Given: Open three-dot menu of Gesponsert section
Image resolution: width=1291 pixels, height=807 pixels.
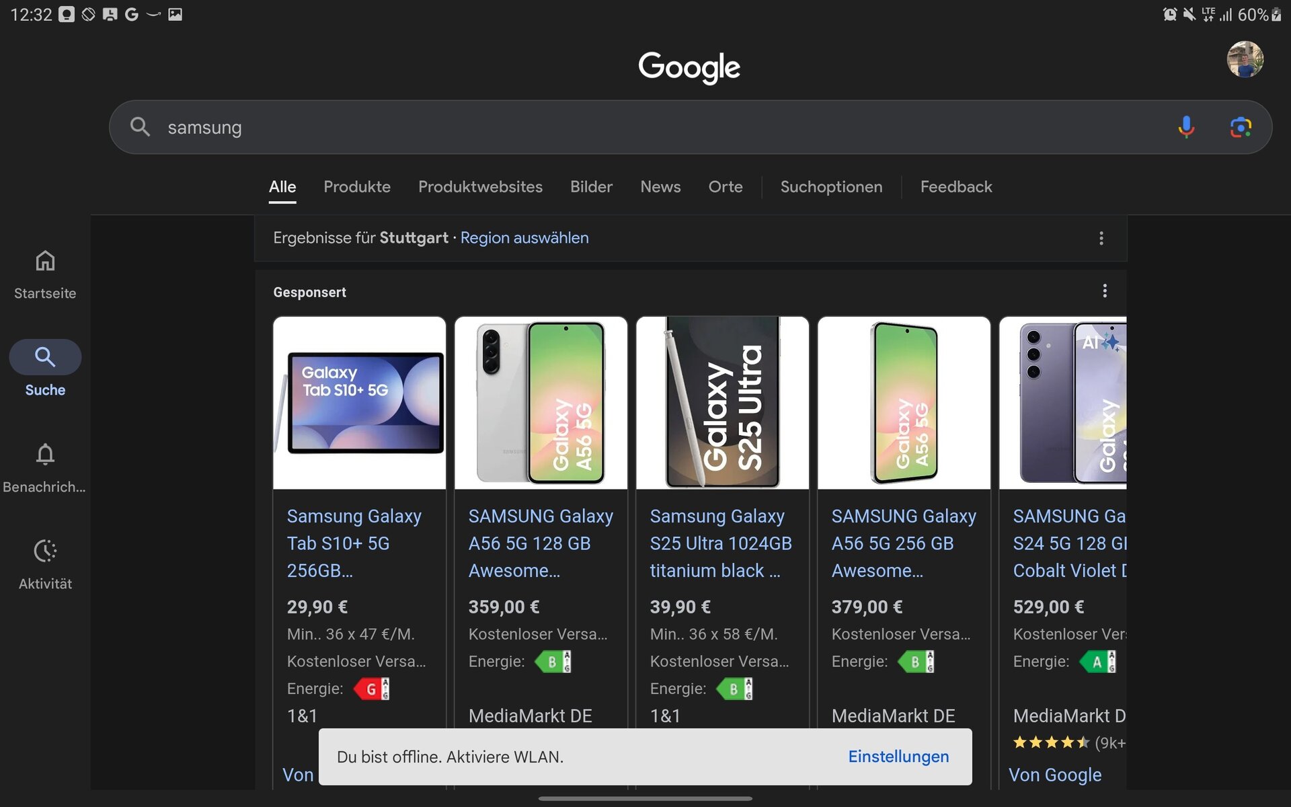Looking at the screenshot, I should point(1104,291).
